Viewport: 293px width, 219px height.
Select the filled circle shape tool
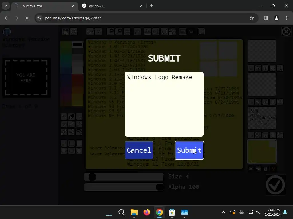(x=79, y=151)
